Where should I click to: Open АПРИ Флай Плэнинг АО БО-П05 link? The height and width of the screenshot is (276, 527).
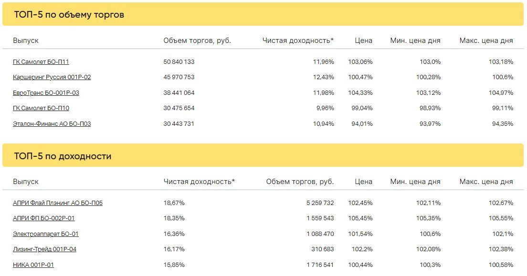click(x=57, y=203)
